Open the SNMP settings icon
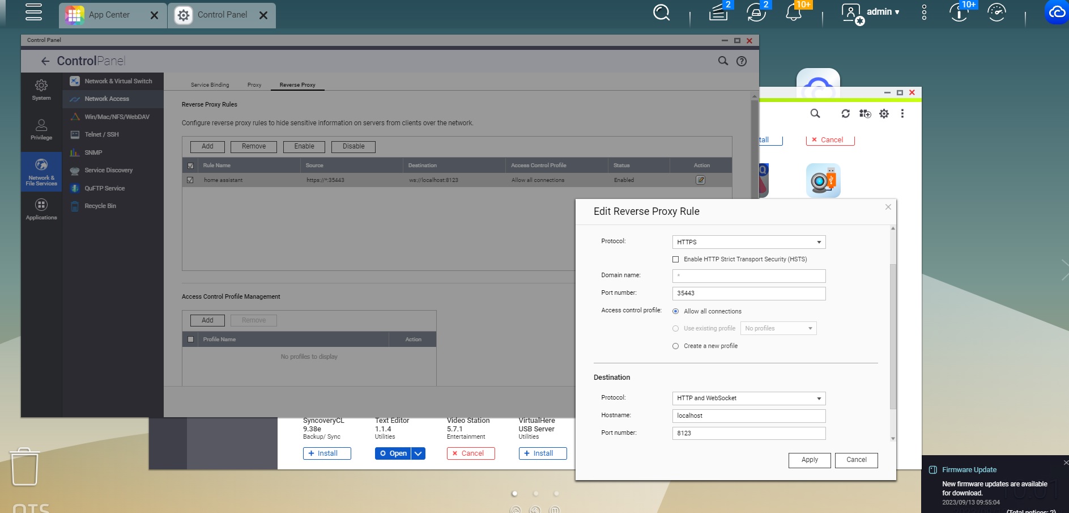The width and height of the screenshot is (1069, 513). point(74,152)
